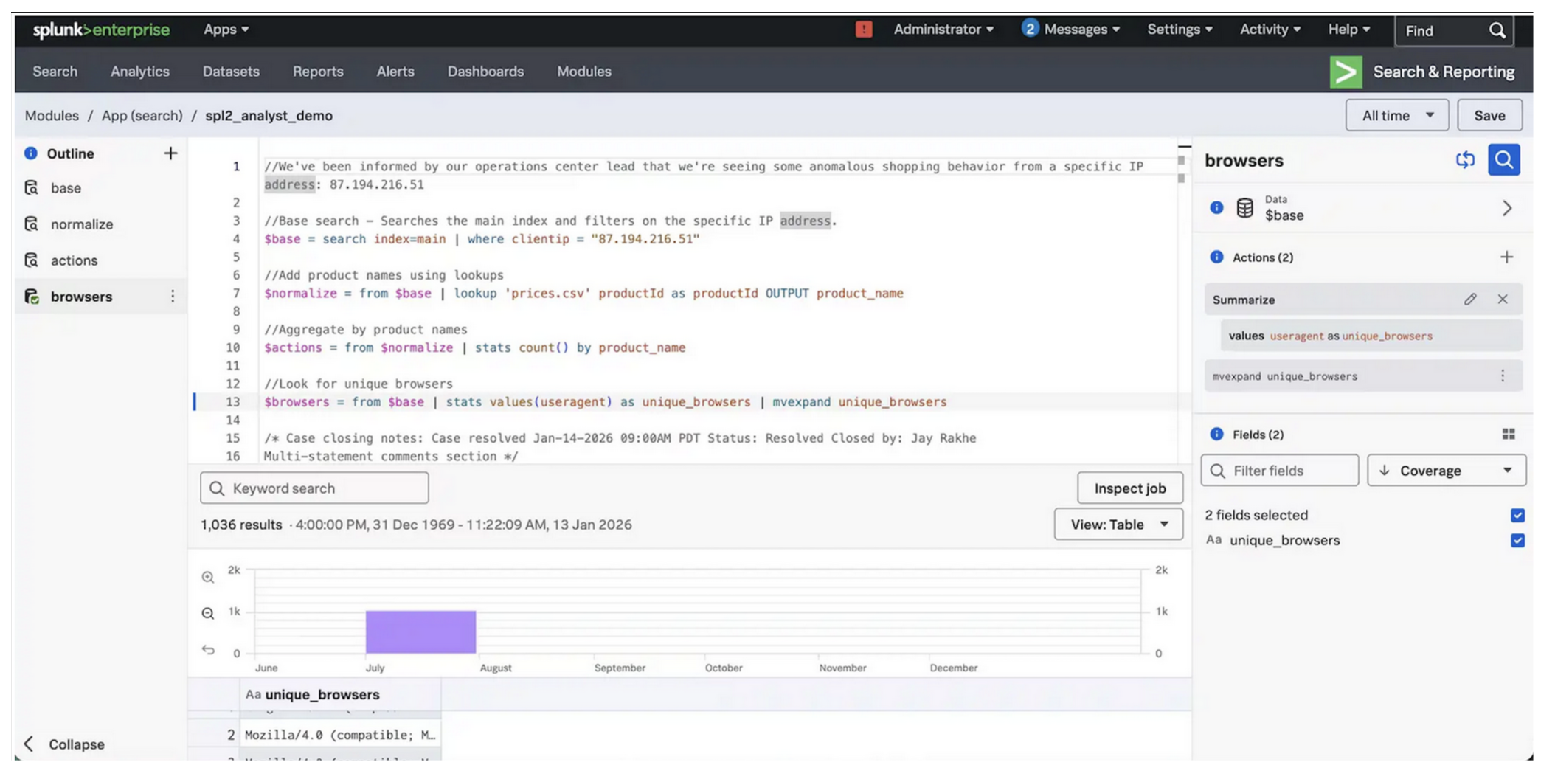Click the Save button
This screenshot has height=782, width=1555.
[x=1489, y=115]
